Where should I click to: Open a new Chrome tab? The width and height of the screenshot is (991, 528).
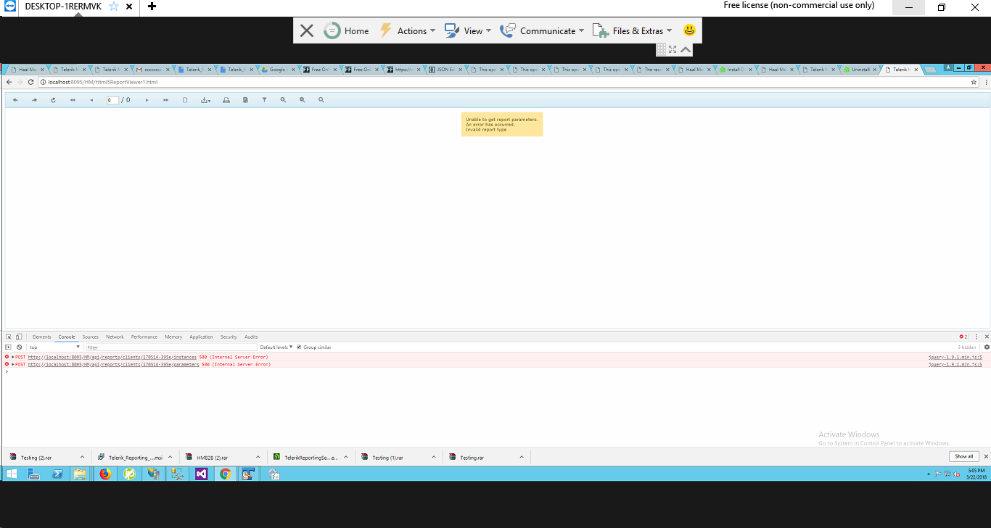tap(930, 70)
